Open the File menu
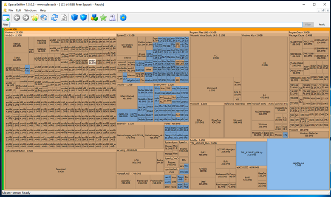The width and height of the screenshot is (331, 197). 11,10
